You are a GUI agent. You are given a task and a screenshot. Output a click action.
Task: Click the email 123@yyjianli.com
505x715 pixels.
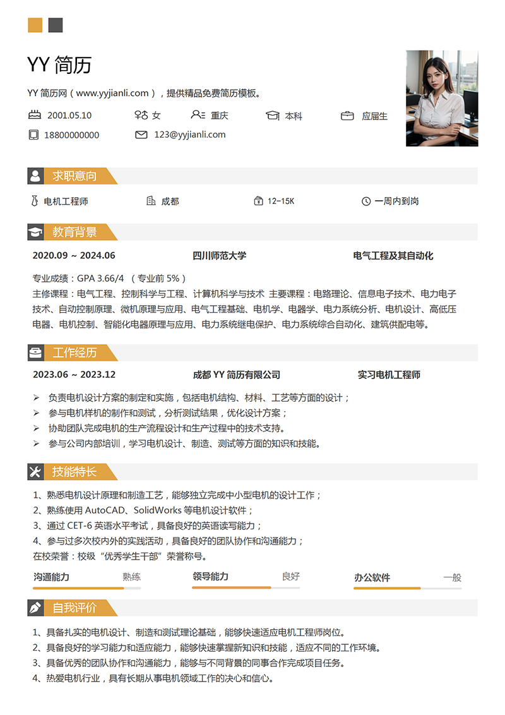[x=189, y=135]
